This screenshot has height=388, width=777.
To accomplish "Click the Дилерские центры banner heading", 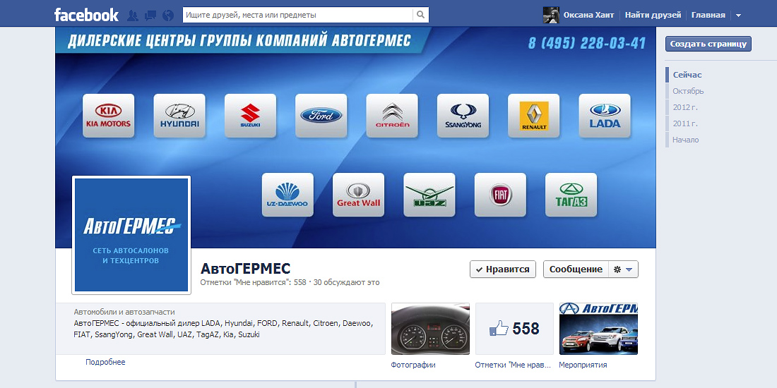I will pyautogui.click(x=239, y=41).
